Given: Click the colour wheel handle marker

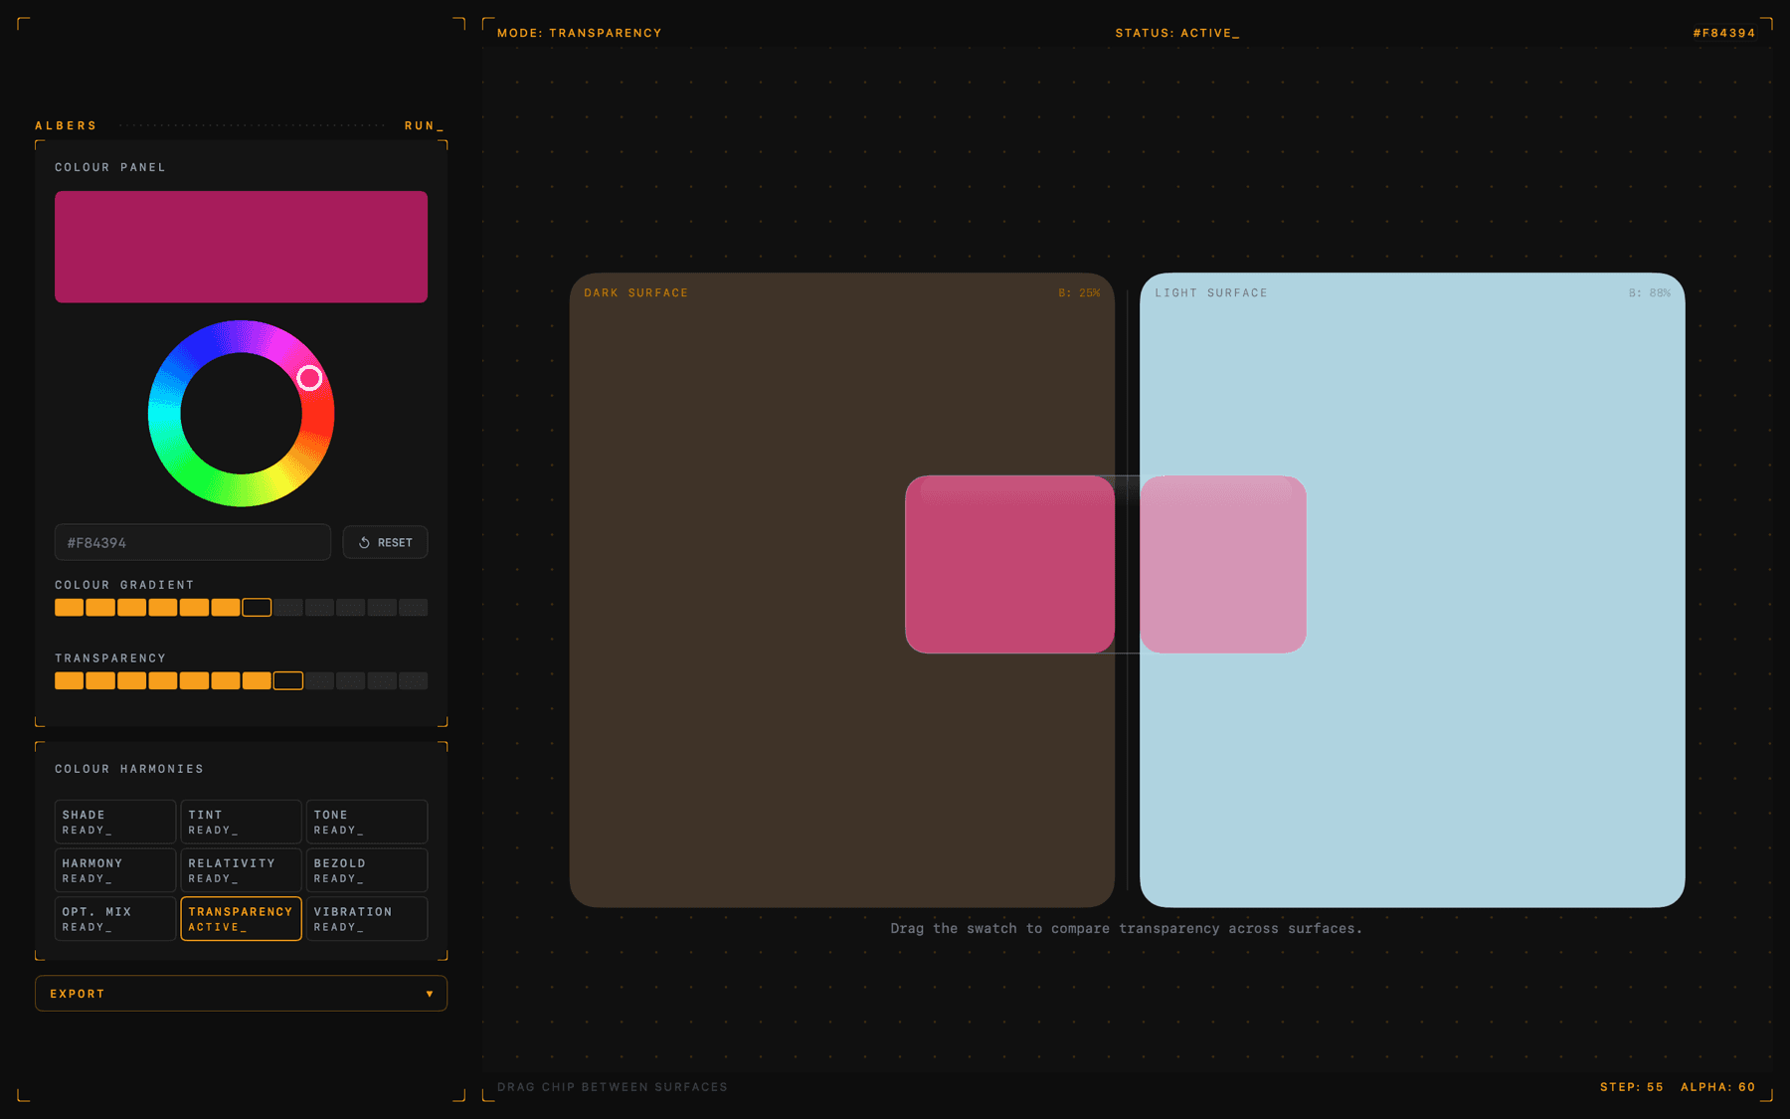Looking at the screenshot, I should [309, 378].
